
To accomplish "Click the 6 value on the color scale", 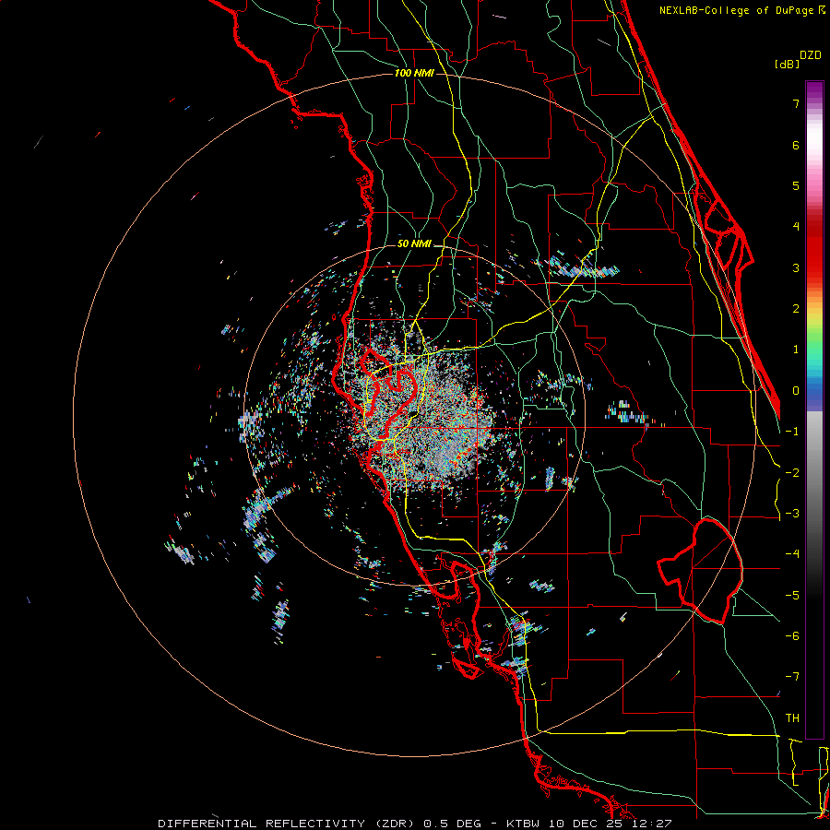I will [796, 145].
